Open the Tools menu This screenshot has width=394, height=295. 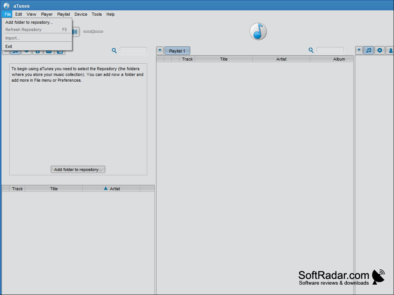click(97, 14)
